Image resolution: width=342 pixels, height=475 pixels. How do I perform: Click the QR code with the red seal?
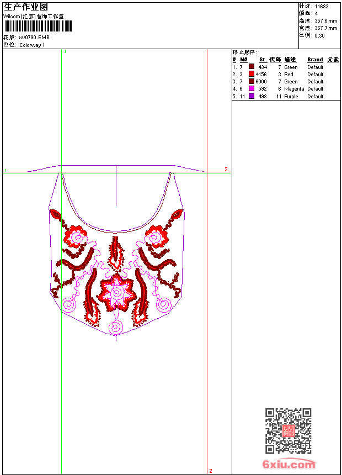point(288,430)
